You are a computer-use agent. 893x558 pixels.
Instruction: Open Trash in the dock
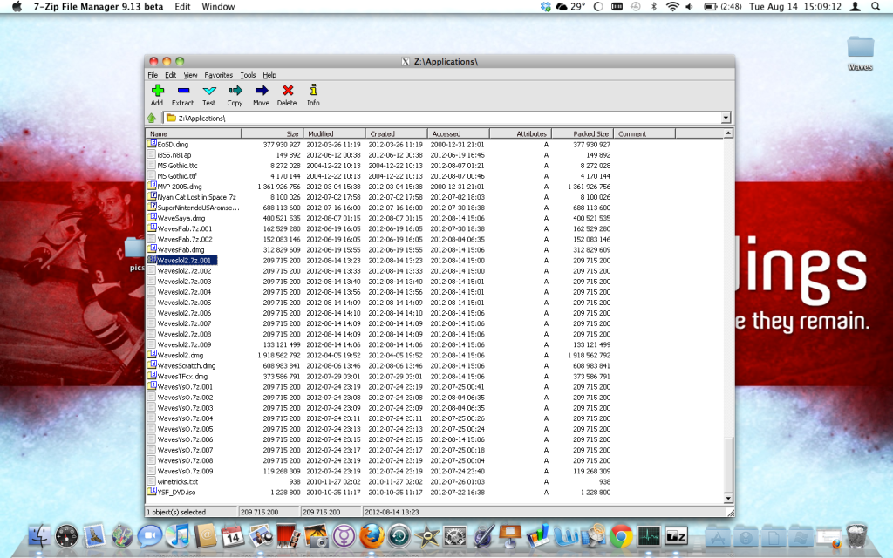tap(856, 536)
